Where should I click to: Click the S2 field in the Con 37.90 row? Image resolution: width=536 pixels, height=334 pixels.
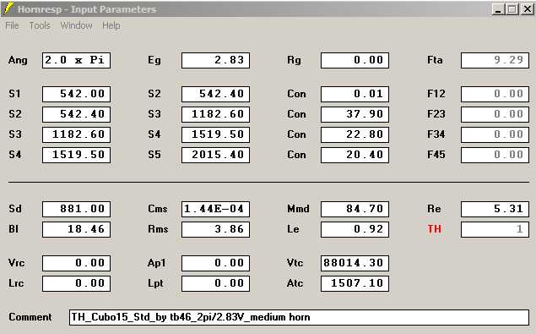[x=76, y=114]
